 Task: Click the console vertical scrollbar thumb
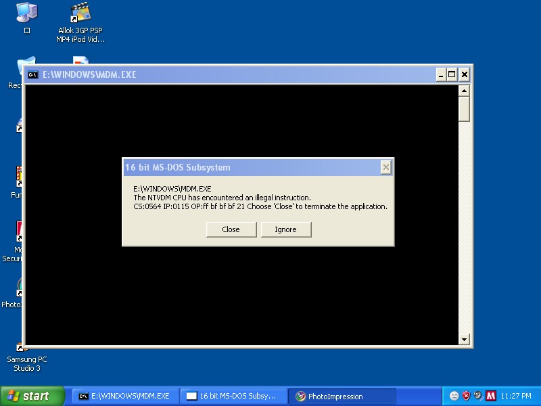[464, 108]
